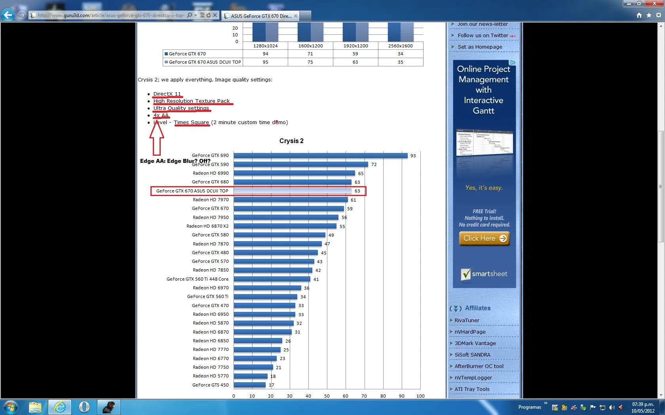Click the browser Forward arrow button

tap(21, 15)
